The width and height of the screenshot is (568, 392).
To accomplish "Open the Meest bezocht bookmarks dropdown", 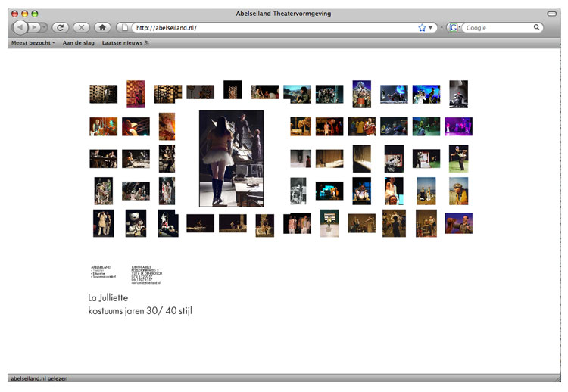I will 32,43.
